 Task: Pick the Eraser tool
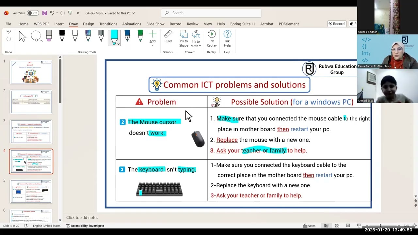tap(49, 36)
